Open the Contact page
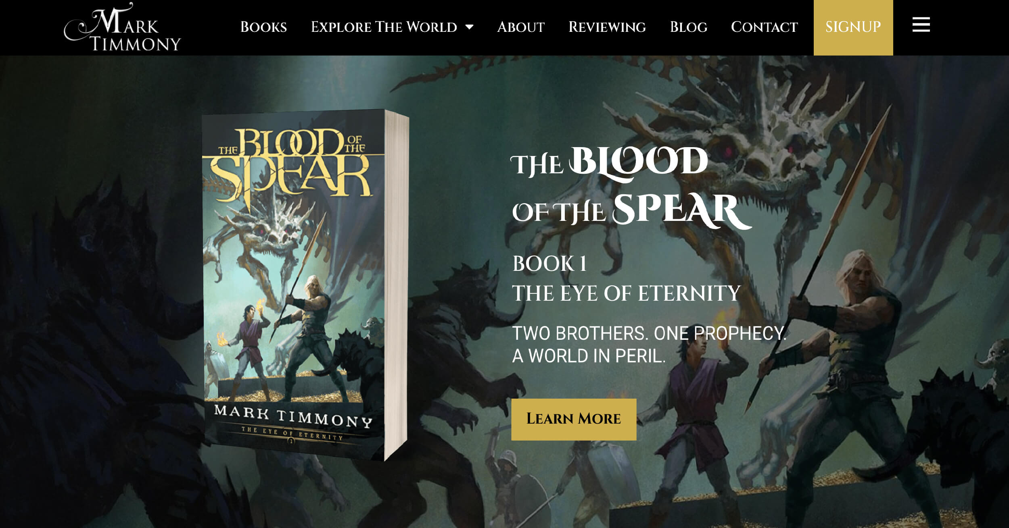The image size is (1009, 528). [764, 27]
